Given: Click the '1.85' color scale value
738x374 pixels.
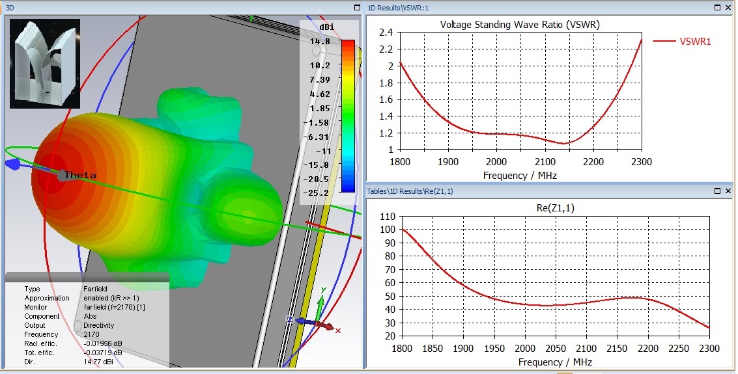Looking at the screenshot, I should (320, 109).
